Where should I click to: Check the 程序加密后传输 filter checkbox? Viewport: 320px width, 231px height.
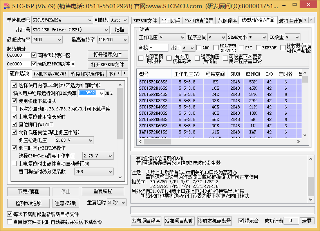(x=197, y=58)
